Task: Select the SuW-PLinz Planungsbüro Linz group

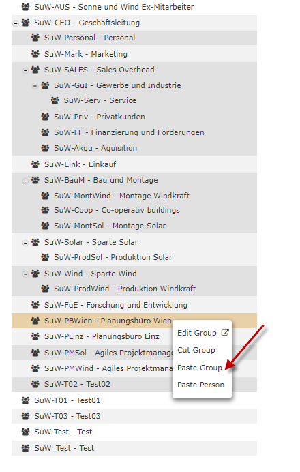Action: tap(102, 336)
